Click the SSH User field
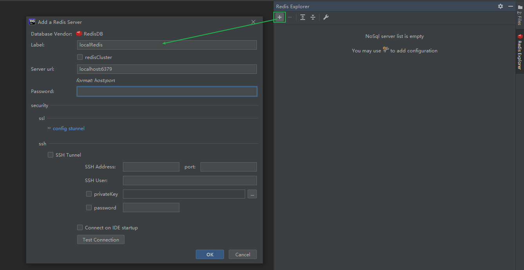The height and width of the screenshot is (270, 524). (x=190, y=181)
